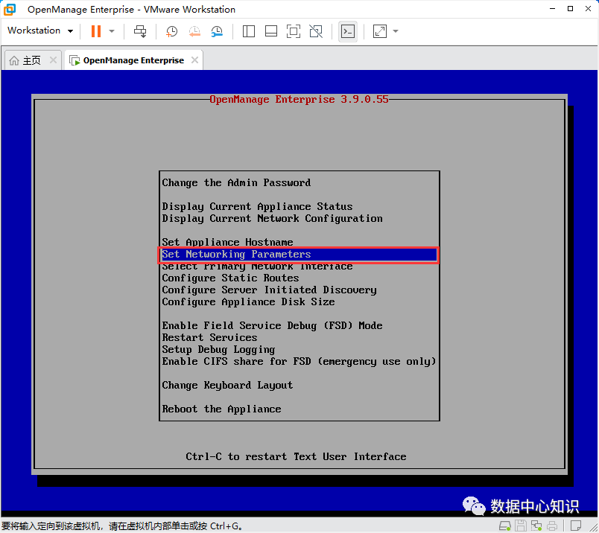The image size is (599, 533).
Task: Expand the stretch display dropdown arrow
Action: coord(396,31)
